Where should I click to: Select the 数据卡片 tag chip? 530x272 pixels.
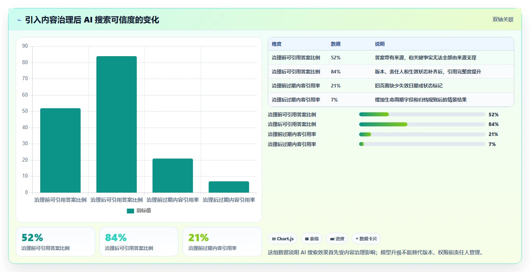(x=366, y=239)
